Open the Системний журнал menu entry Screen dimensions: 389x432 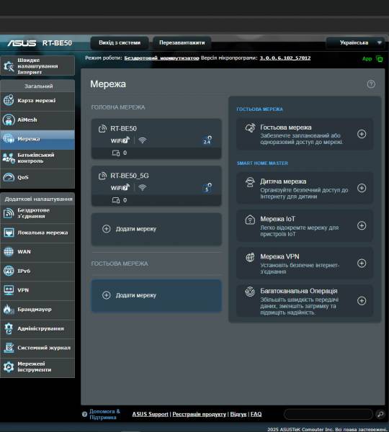pyautogui.click(x=37, y=348)
